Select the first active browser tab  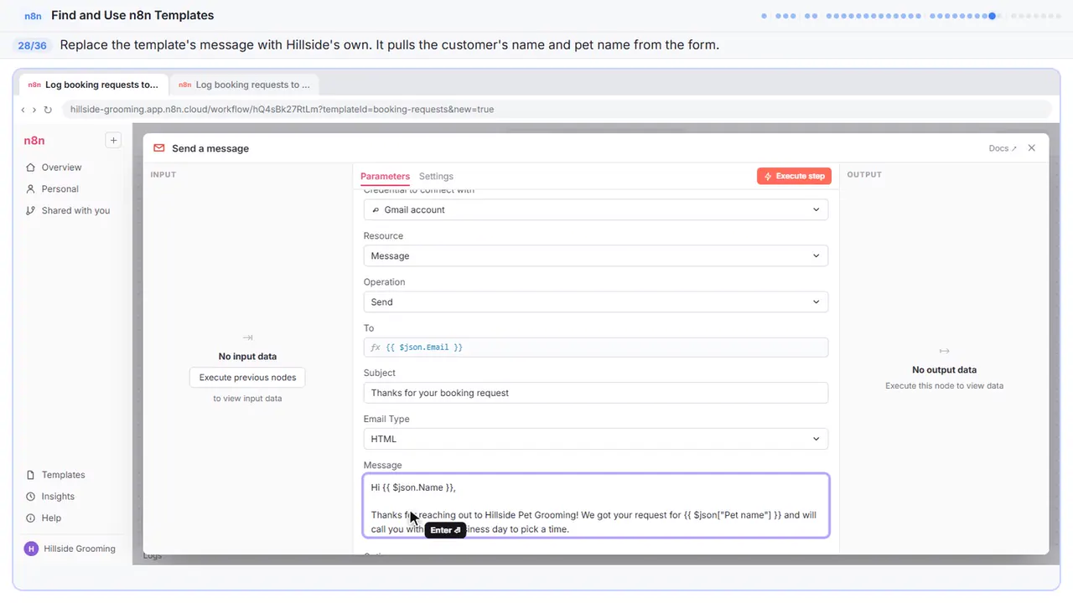[x=93, y=85]
